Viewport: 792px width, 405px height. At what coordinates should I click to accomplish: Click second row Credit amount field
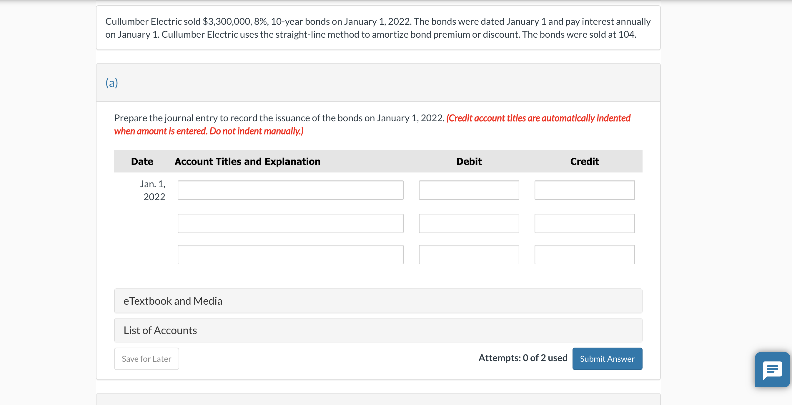coord(585,223)
